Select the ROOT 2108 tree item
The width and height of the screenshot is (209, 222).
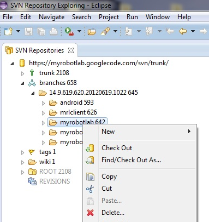(55, 172)
